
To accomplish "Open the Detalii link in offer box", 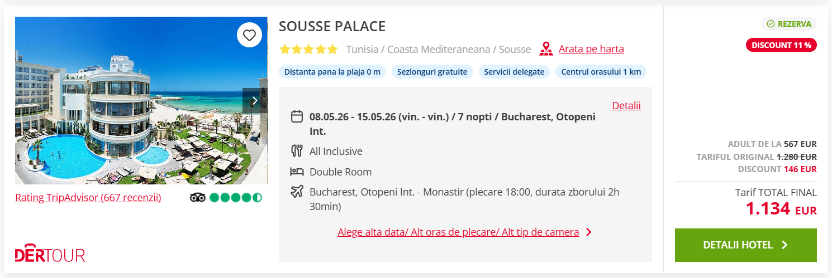I will point(626,105).
